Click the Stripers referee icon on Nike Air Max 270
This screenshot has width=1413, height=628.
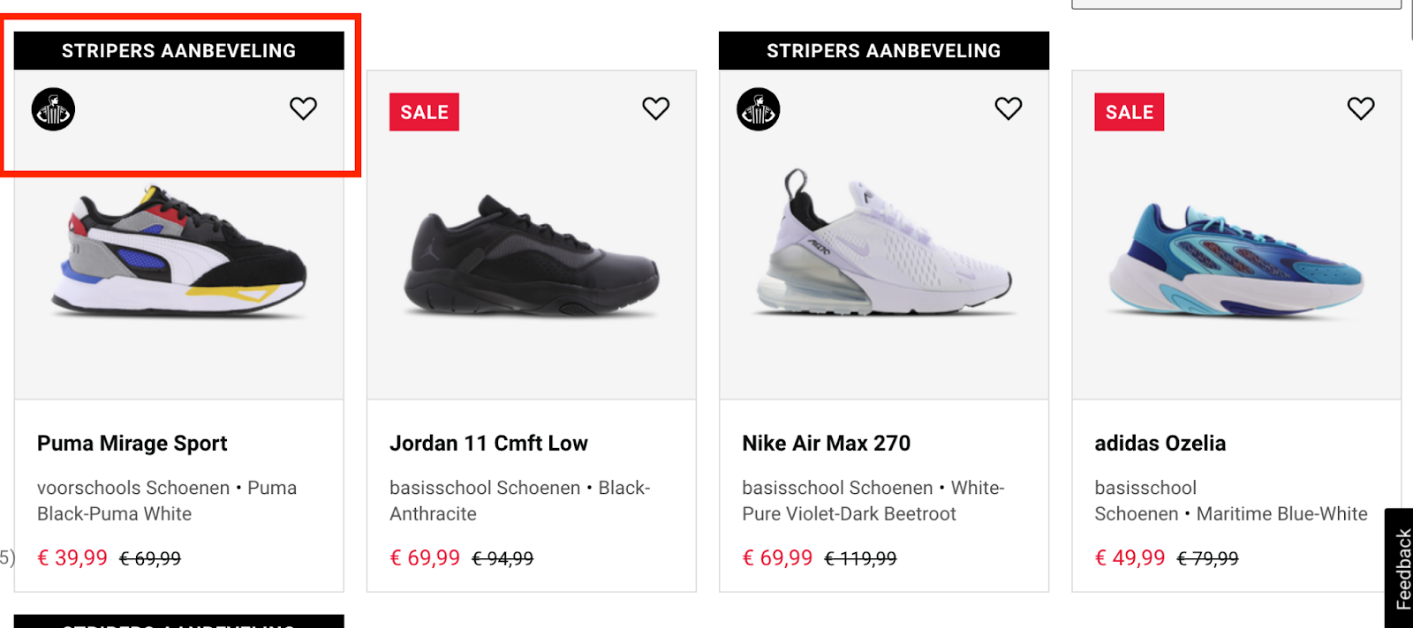[x=758, y=108]
